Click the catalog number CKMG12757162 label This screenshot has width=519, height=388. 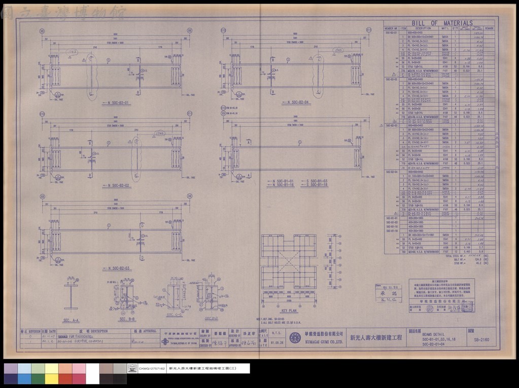[152, 368]
